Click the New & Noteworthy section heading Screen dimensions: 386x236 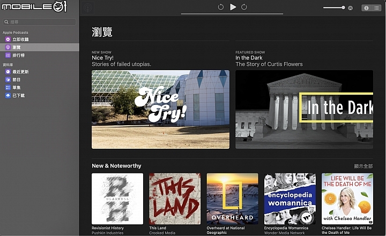(x=116, y=166)
